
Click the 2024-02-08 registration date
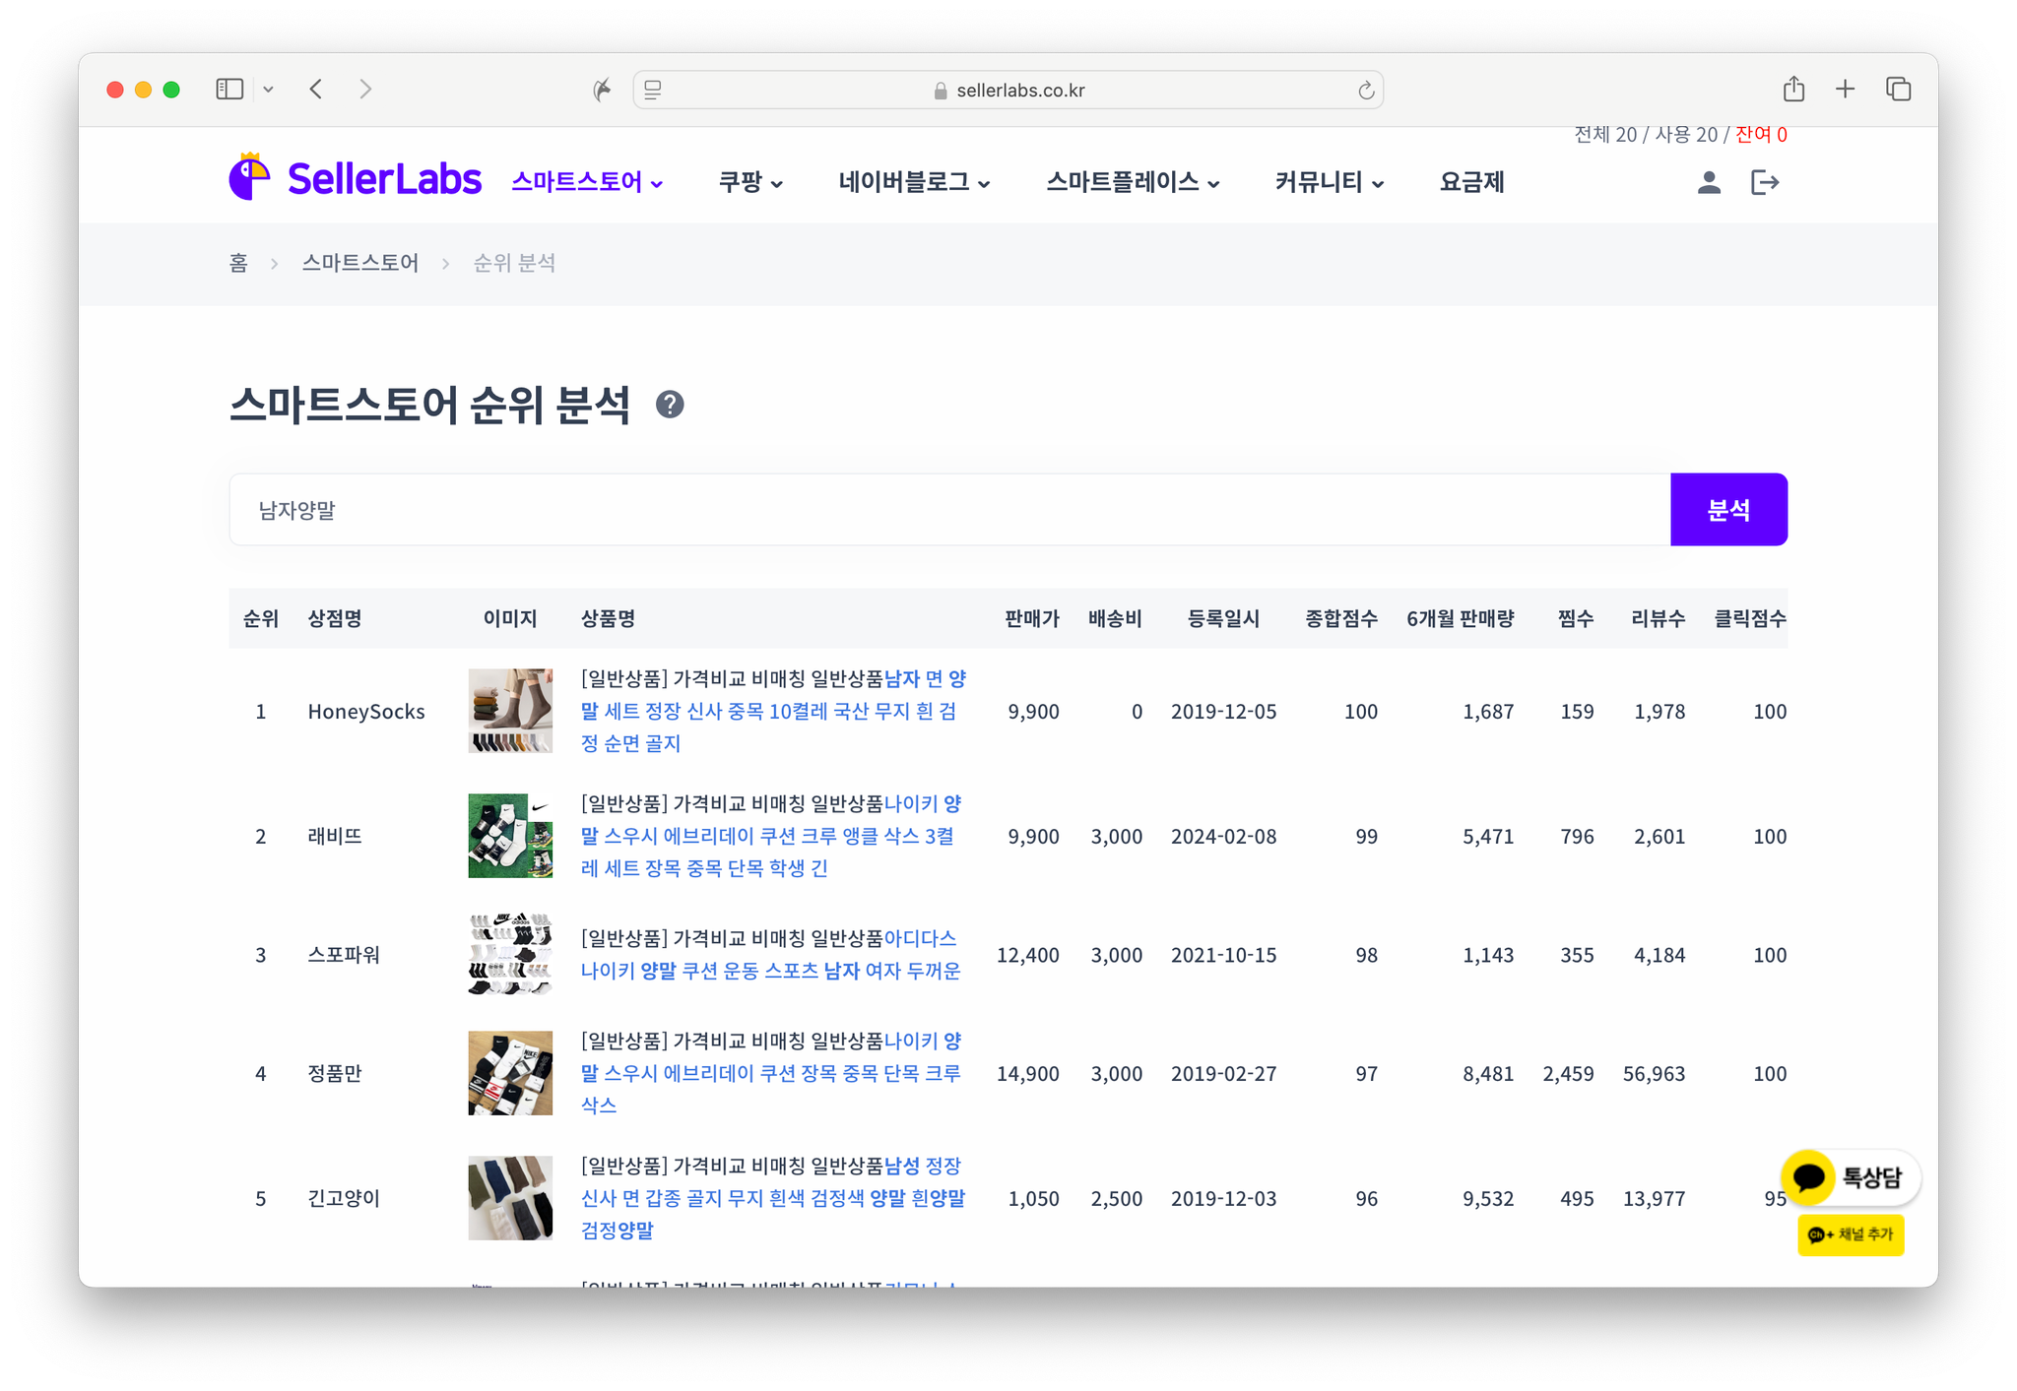(1223, 836)
